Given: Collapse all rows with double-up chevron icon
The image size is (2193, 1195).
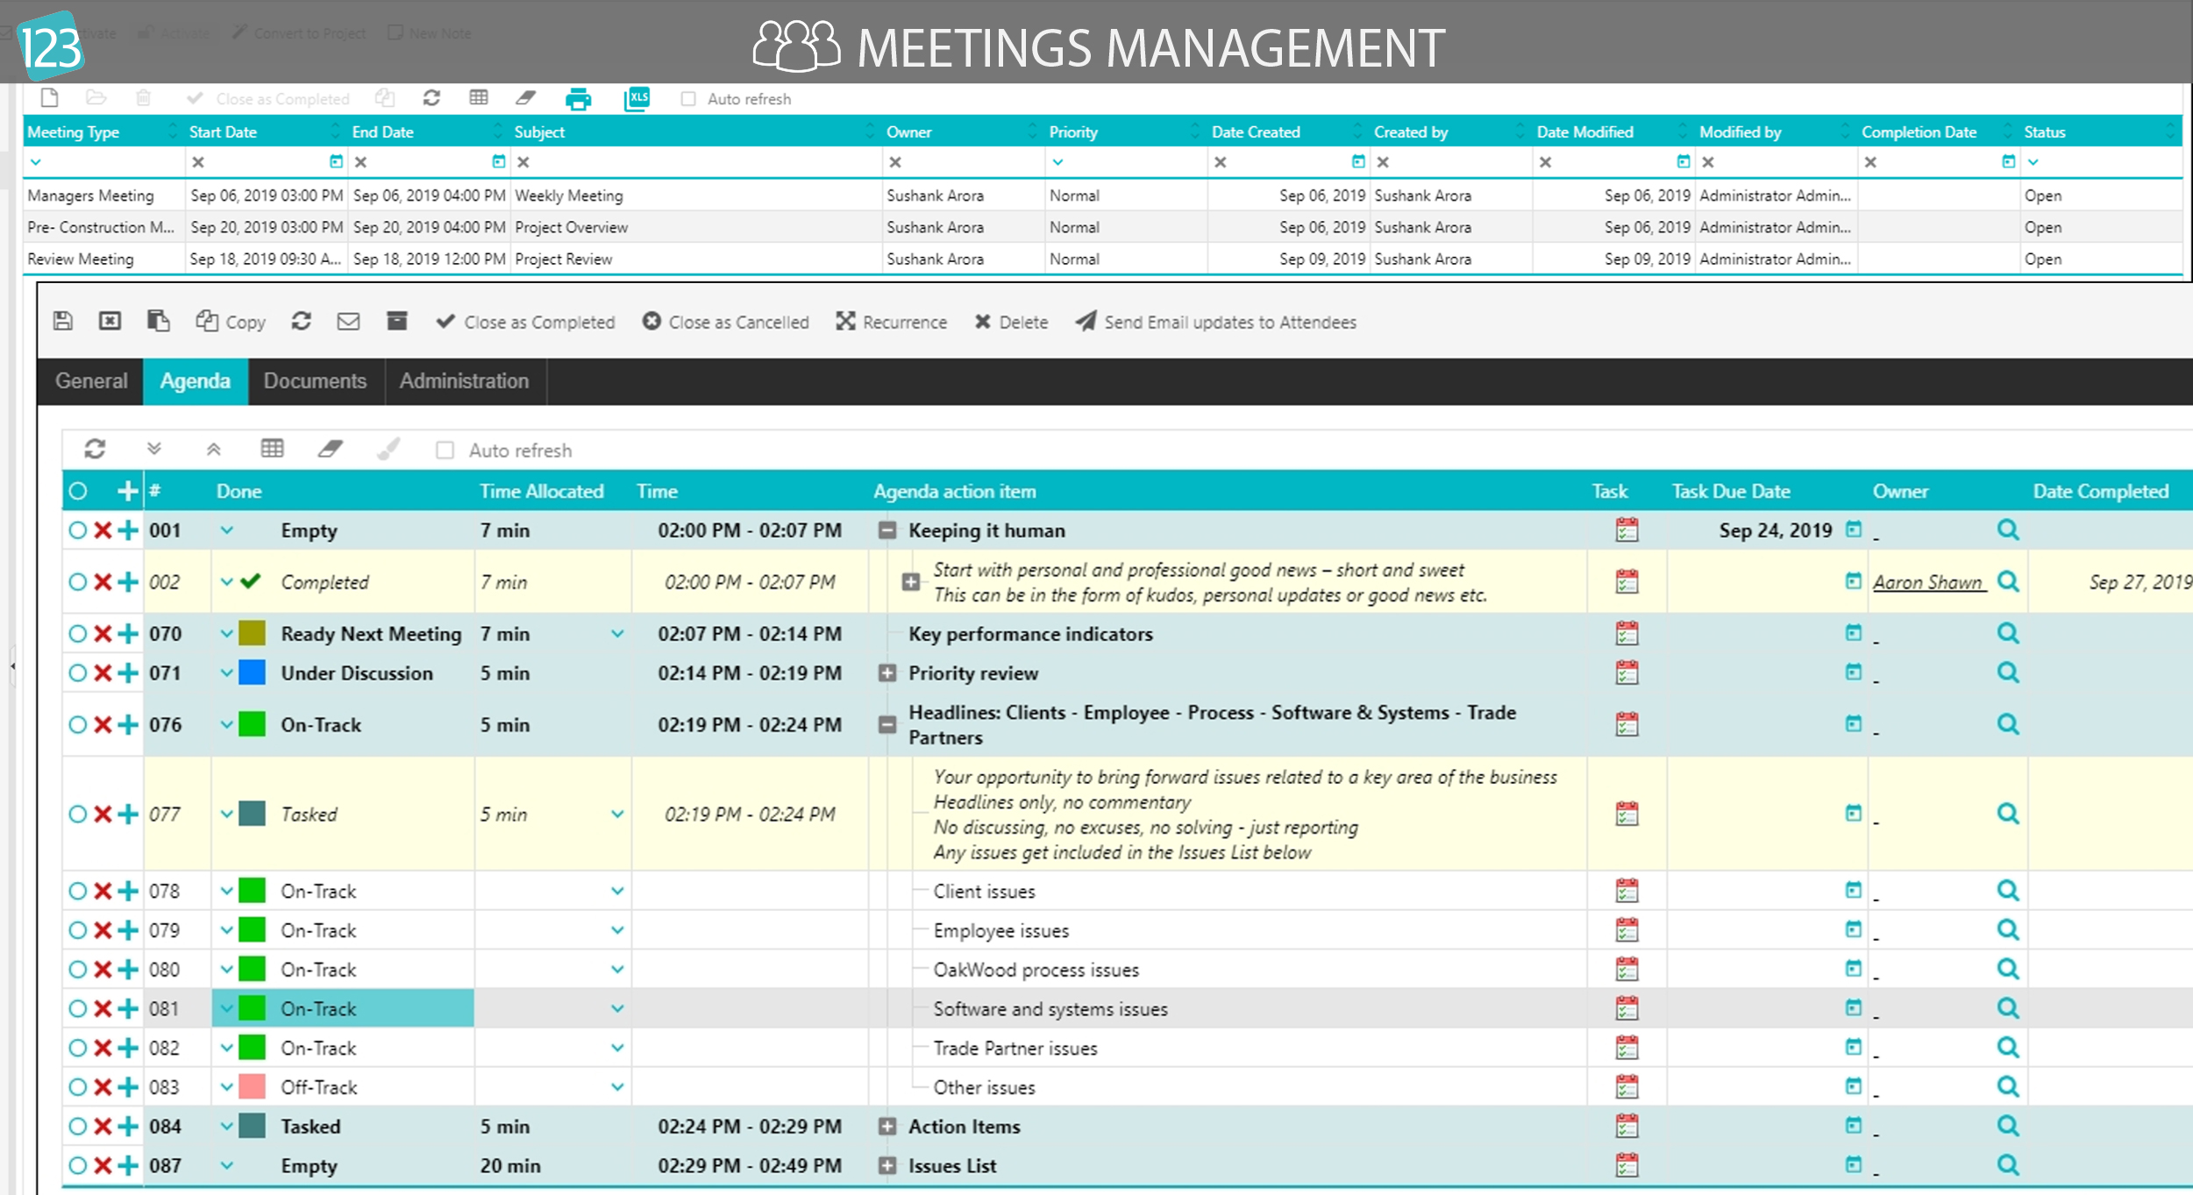Looking at the screenshot, I should [213, 450].
